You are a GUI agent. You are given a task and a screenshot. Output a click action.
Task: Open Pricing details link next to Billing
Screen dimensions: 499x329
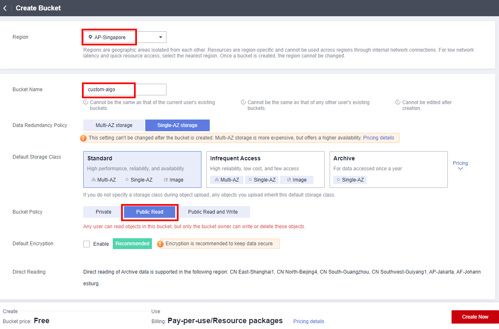[308, 322]
